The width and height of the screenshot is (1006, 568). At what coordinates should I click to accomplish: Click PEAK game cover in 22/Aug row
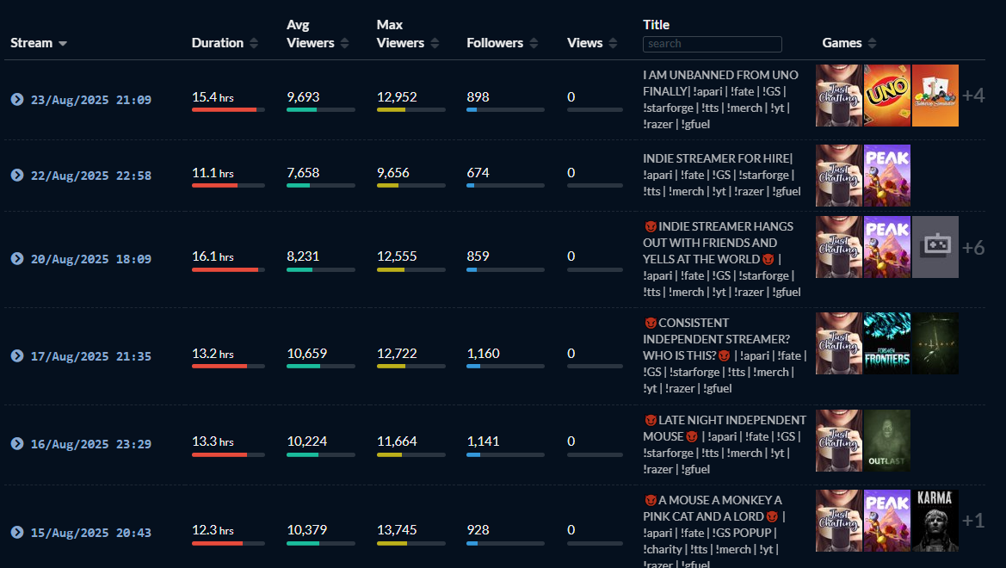886,176
